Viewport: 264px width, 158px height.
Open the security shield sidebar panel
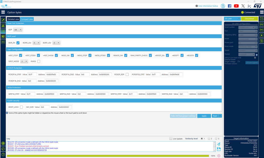[x=3, y=36]
